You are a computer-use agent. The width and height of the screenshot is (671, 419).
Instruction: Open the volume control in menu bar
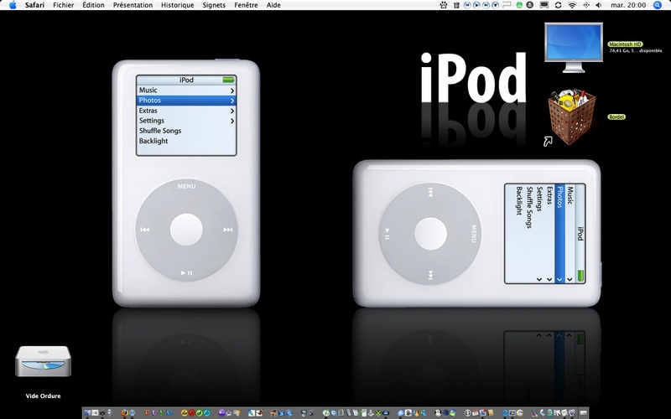[x=599, y=5]
